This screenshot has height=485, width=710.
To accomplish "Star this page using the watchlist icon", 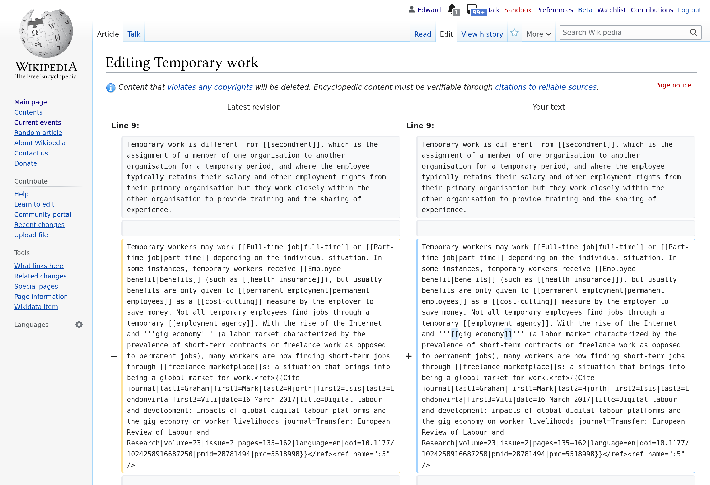I will coord(514,33).
